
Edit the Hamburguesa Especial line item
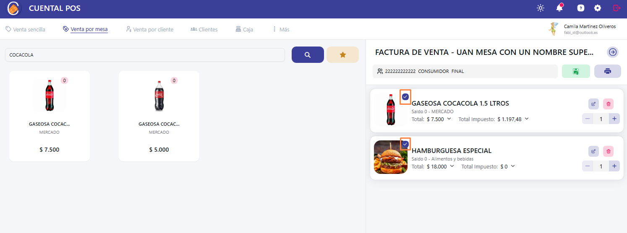[x=593, y=151]
